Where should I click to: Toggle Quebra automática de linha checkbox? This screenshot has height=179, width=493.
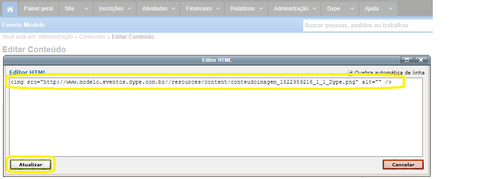(x=350, y=73)
